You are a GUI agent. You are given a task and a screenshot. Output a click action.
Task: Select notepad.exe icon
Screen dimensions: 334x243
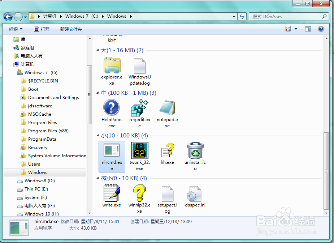tap(167, 108)
